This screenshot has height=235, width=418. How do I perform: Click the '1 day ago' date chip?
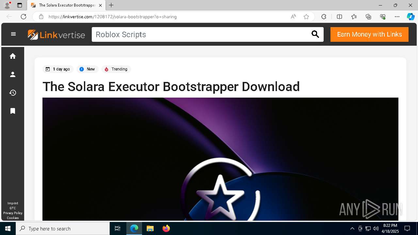point(58,69)
